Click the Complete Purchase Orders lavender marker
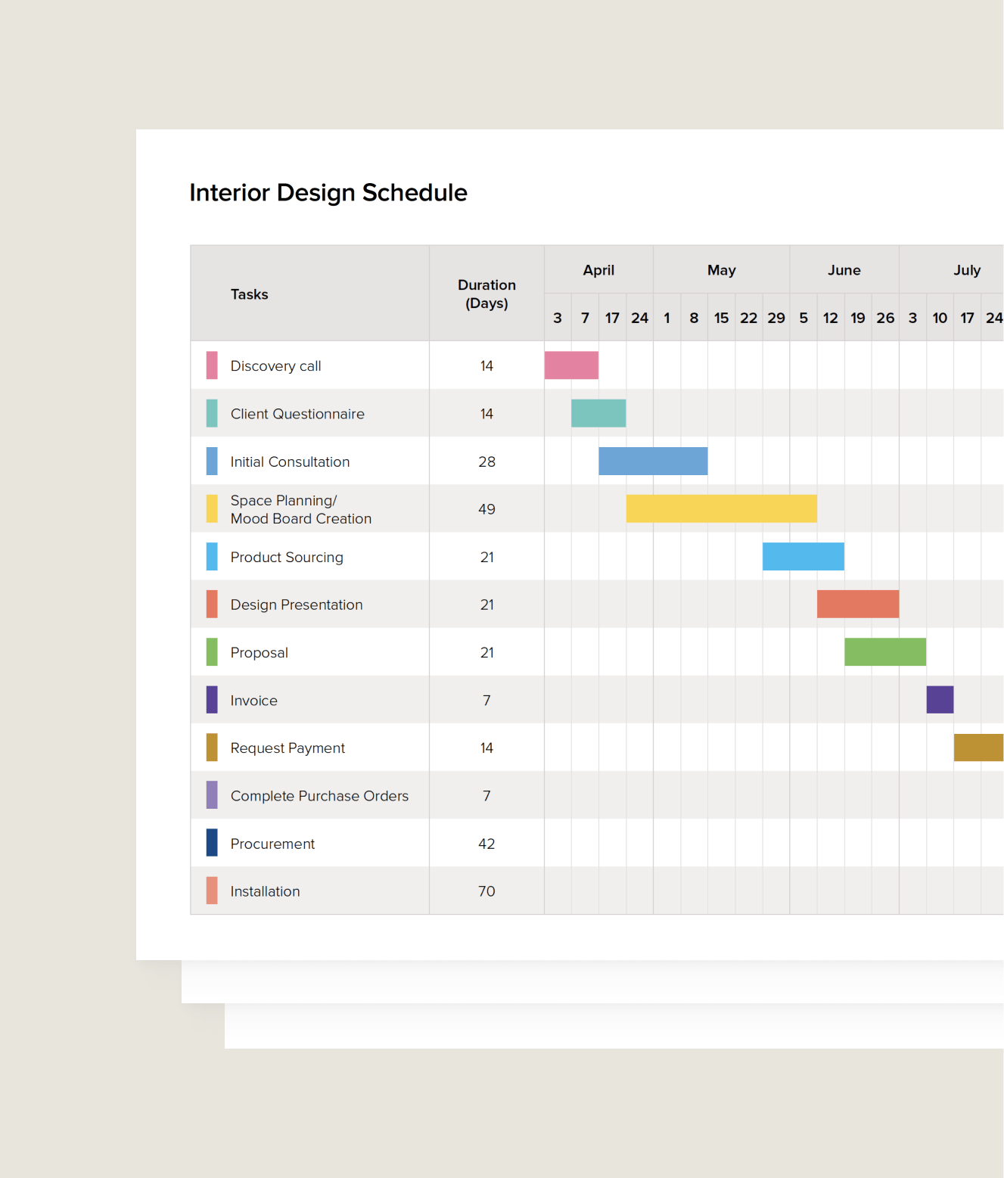The width and height of the screenshot is (1004, 1178). [212, 795]
